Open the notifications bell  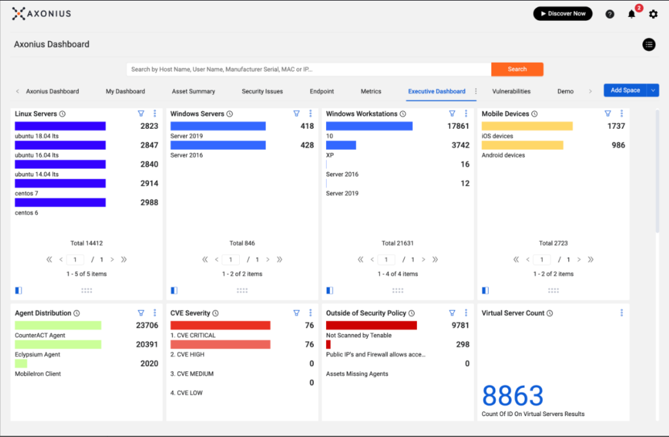pyautogui.click(x=632, y=14)
